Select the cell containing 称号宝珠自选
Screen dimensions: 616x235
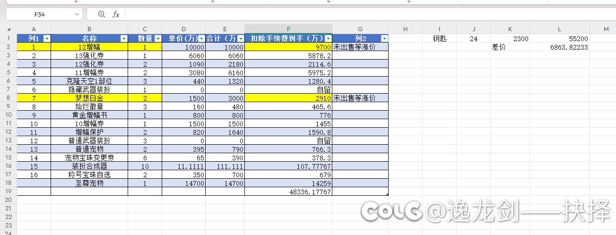click(89, 174)
